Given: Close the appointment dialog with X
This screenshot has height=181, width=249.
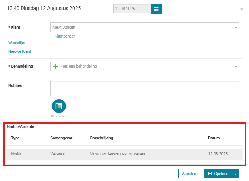Looking at the screenshot, I should click(242, 9).
